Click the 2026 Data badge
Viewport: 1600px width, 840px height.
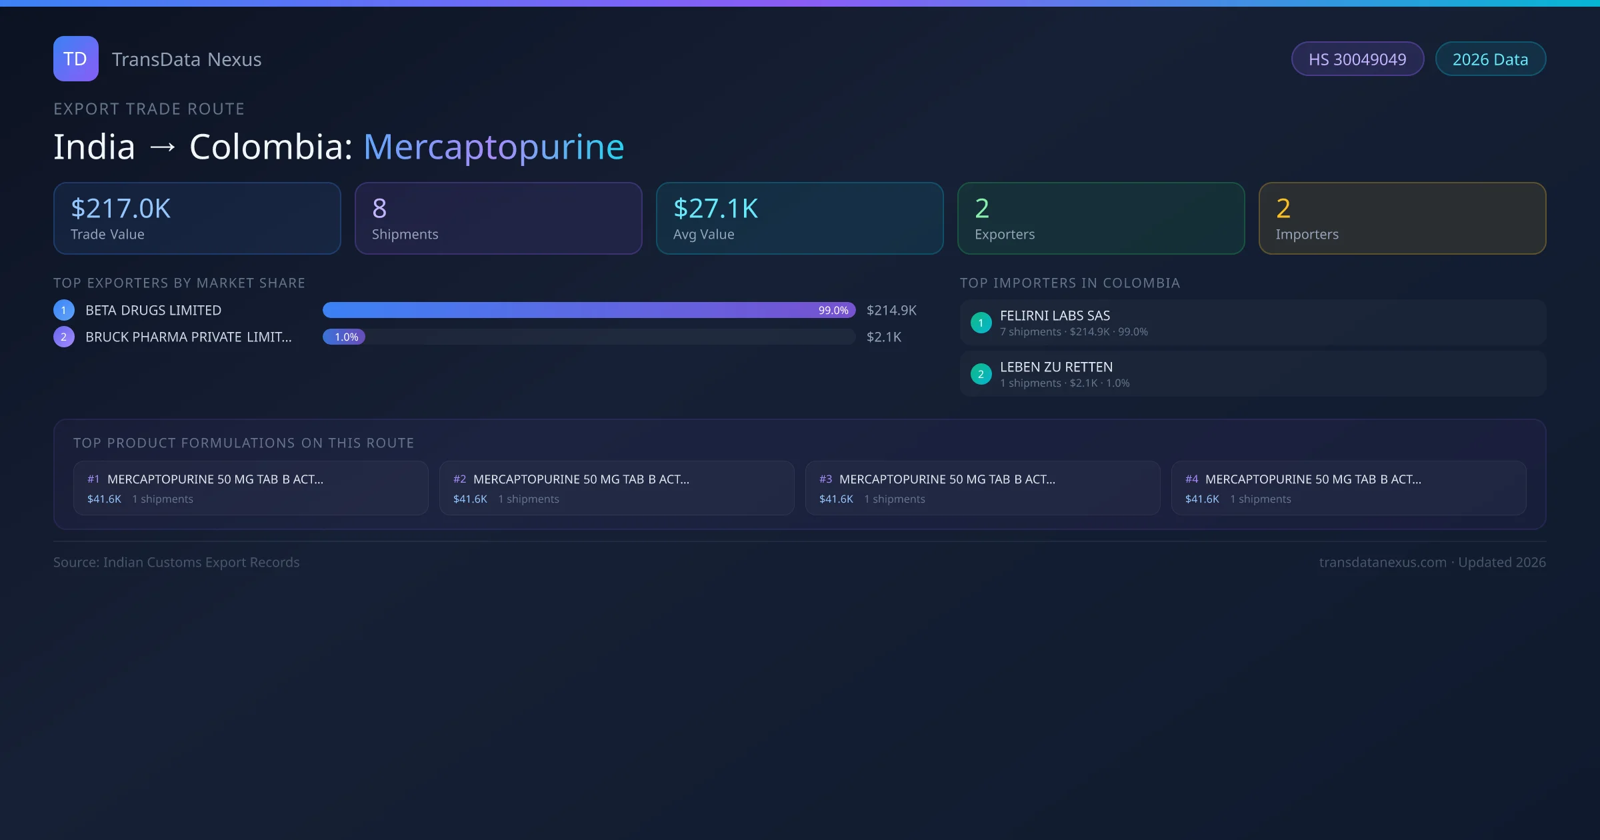tap(1490, 59)
